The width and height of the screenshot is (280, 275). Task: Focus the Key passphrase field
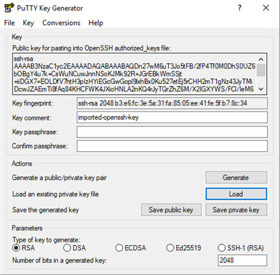[x=172, y=132]
